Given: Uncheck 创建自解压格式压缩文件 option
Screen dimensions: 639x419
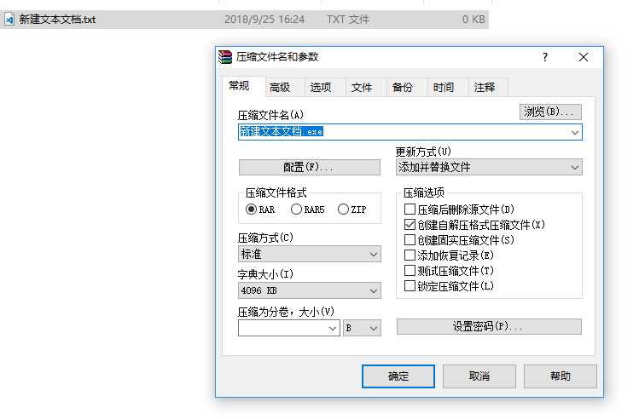Looking at the screenshot, I should click(410, 225).
